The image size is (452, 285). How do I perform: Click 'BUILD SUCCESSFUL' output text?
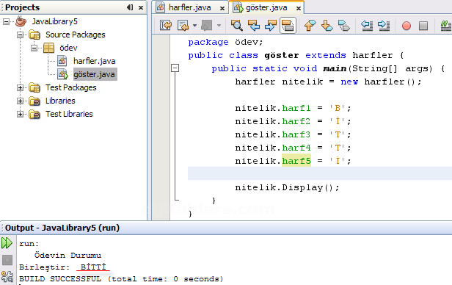click(x=60, y=279)
